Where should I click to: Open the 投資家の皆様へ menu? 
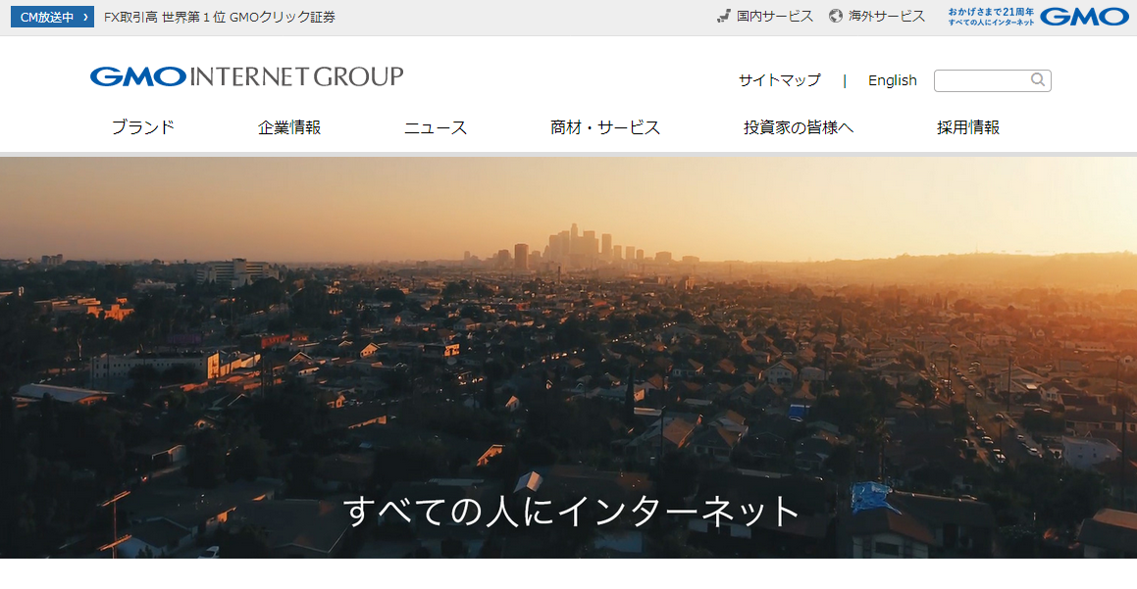pyautogui.click(x=799, y=127)
